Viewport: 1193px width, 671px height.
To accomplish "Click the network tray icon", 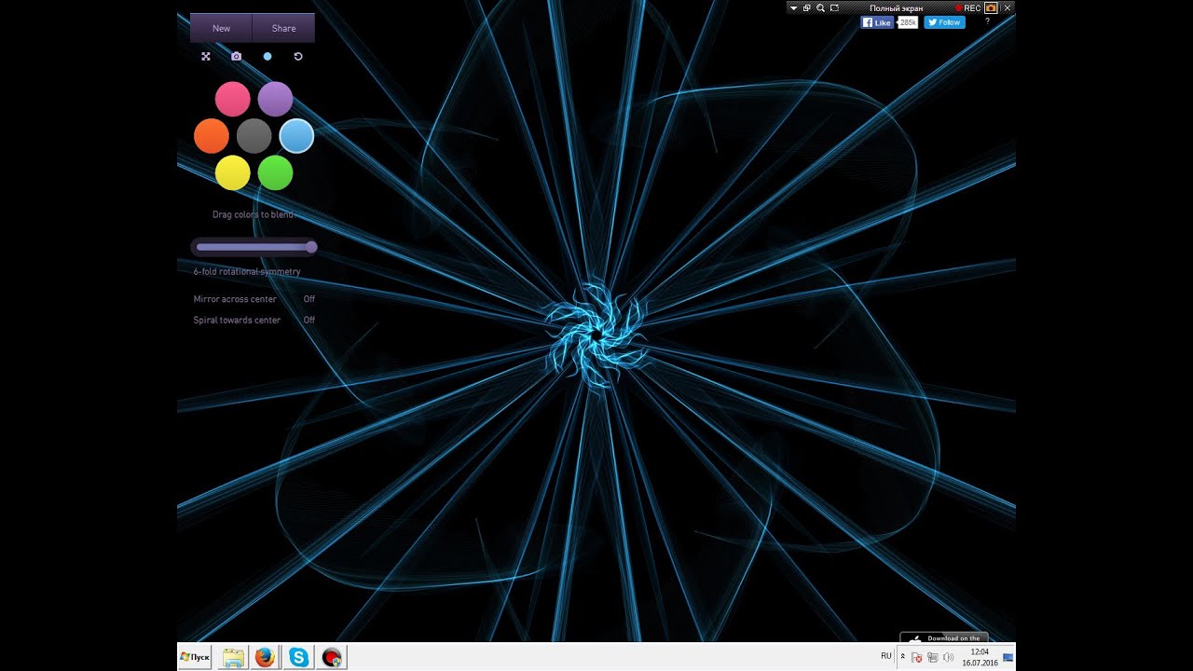I will (x=933, y=657).
